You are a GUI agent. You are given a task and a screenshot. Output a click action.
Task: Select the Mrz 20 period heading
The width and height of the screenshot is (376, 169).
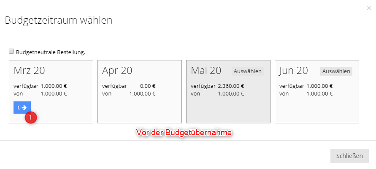click(x=29, y=71)
